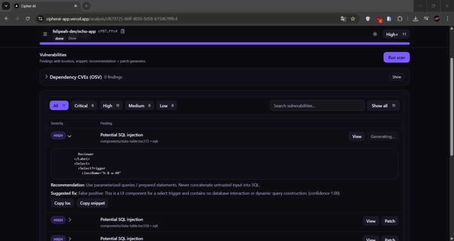454x241 pixels.
Task: Click the Severity column header
Action: (57, 123)
